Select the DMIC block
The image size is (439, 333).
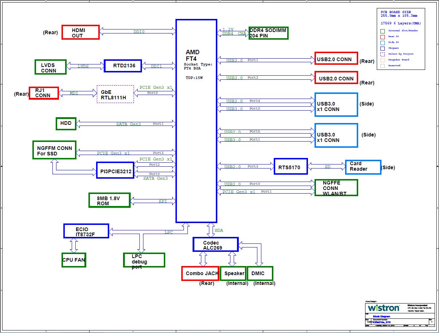pyautogui.click(x=260, y=273)
